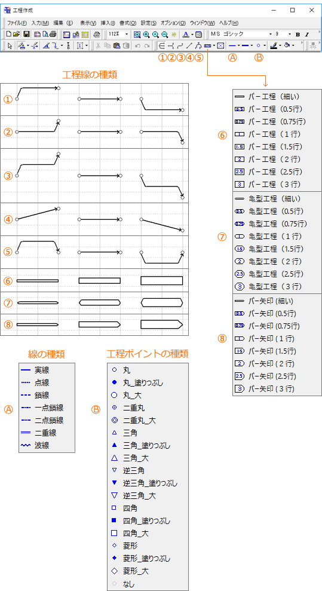Choose 亀型工程(2行) from the list
The height and width of the screenshot is (591, 322).
[x=268, y=261]
